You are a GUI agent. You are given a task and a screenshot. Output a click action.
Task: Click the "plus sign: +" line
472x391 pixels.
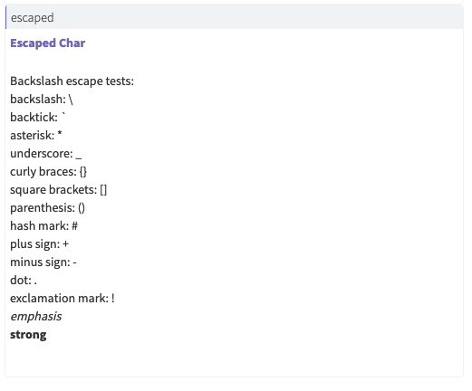[x=40, y=244]
